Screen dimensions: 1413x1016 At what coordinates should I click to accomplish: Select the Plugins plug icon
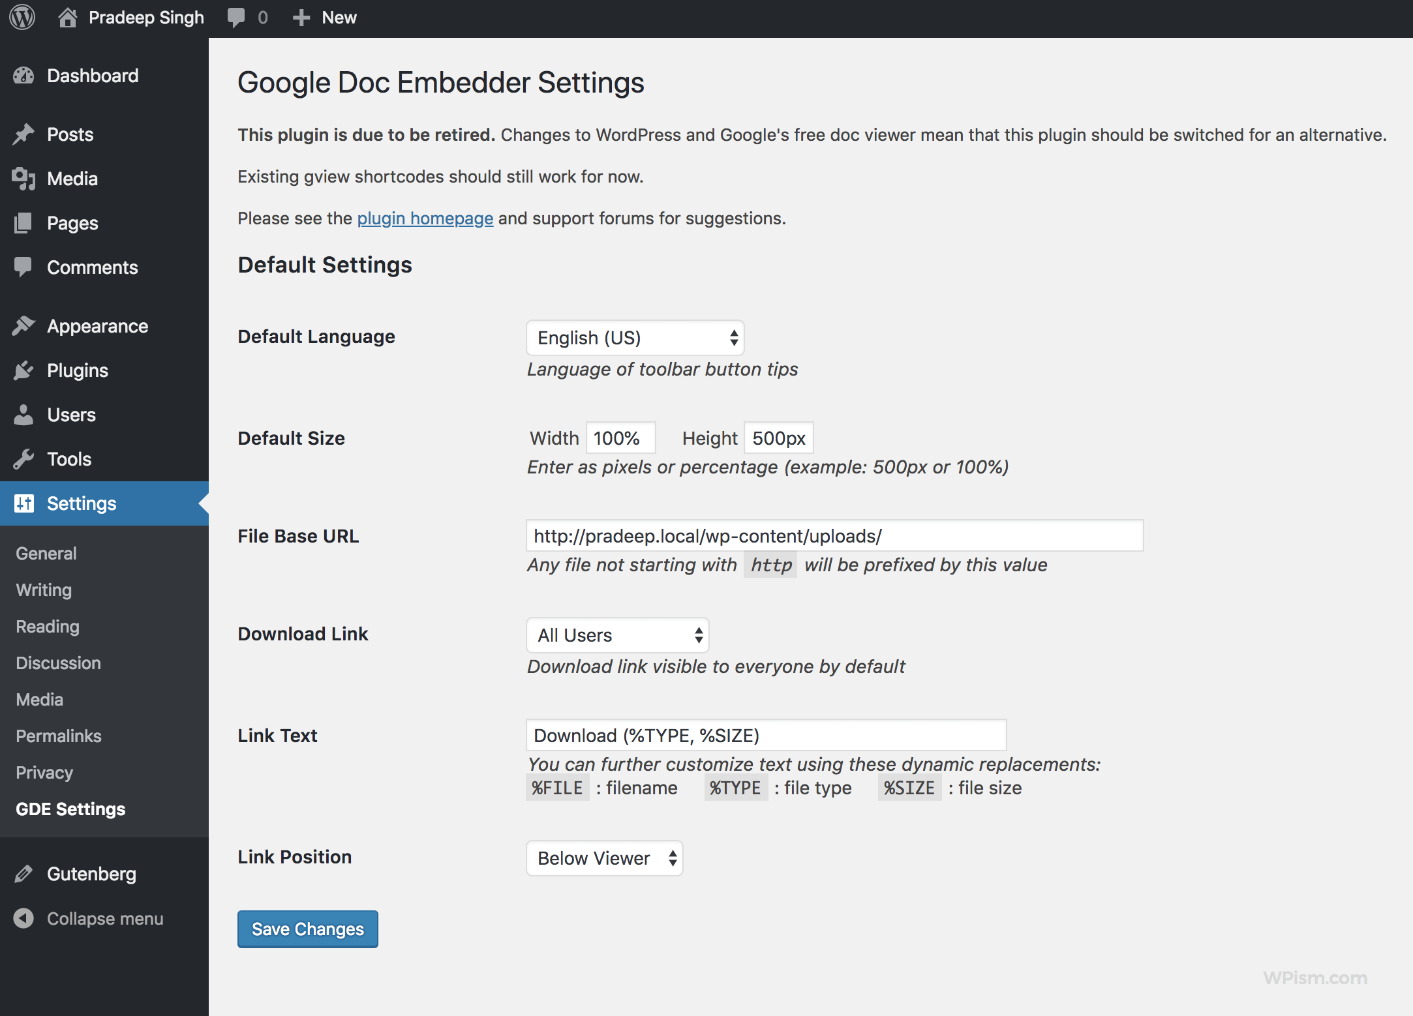point(23,370)
